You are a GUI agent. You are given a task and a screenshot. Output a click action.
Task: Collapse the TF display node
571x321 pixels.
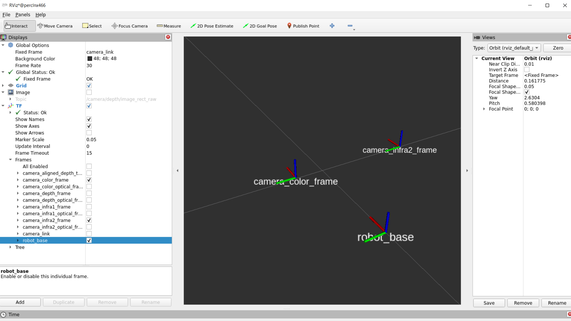pos(3,106)
